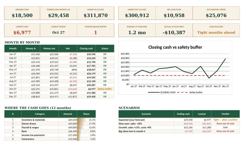Select the MONTH BY MONTH section heading
This screenshot has width=244, height=141.
coord(22,42)
